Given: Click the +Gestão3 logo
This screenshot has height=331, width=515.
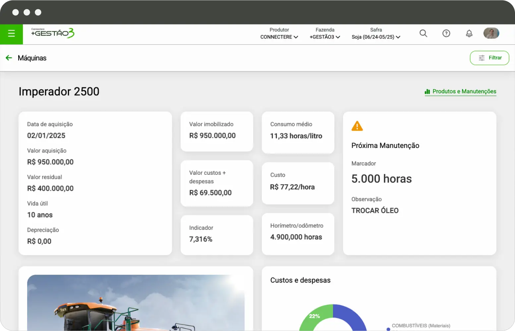Looking at the screenshot, I should pos(53,33).
